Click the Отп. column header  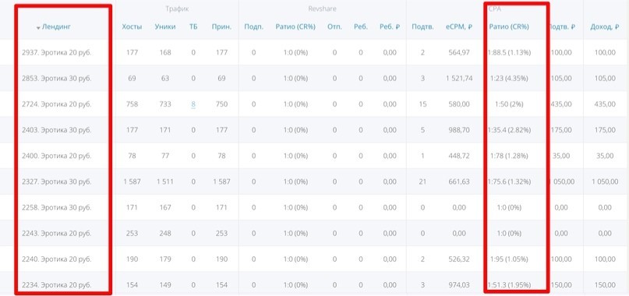[x=334, y=27]
